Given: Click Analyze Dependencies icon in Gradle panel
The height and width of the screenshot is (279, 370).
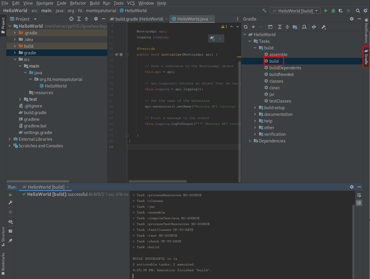Looking at the screenshot, I should (x=304, y=27).
